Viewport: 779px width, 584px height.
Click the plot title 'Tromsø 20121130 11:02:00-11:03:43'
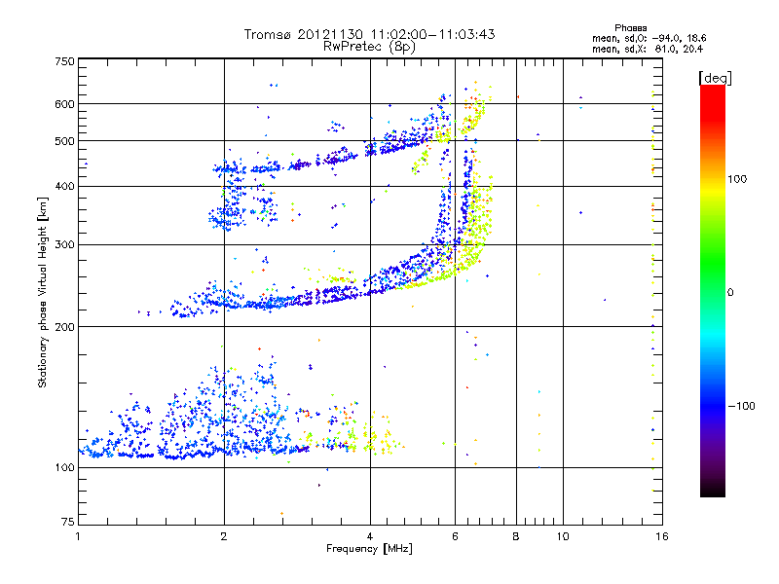pos(369,34)
